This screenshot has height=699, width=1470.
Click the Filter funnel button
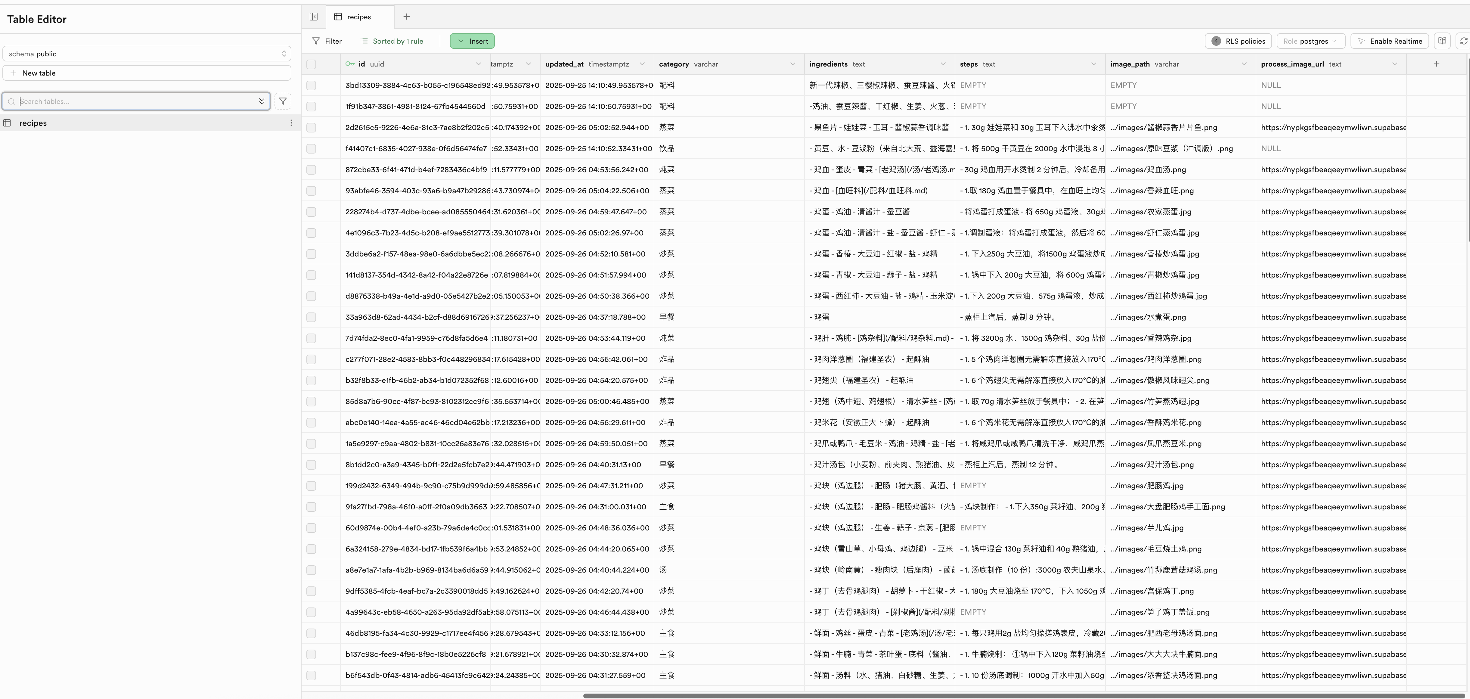[327, 41]
